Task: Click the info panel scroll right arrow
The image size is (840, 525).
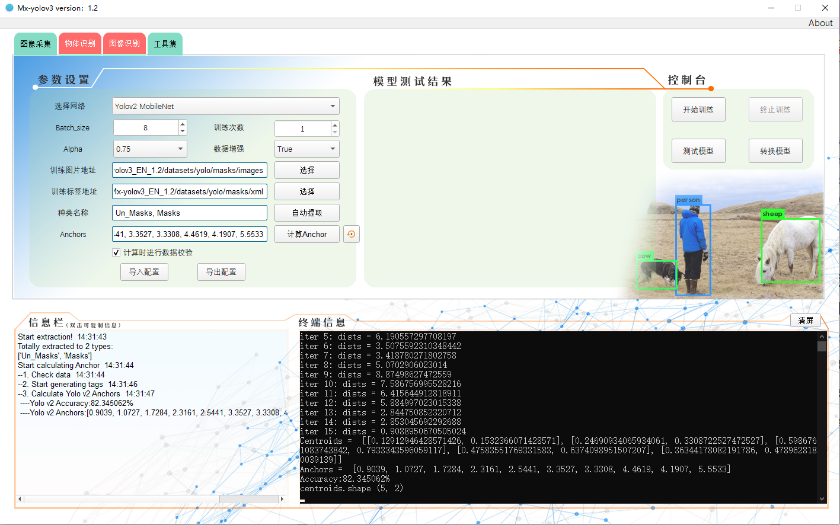Action: [282, 499]
